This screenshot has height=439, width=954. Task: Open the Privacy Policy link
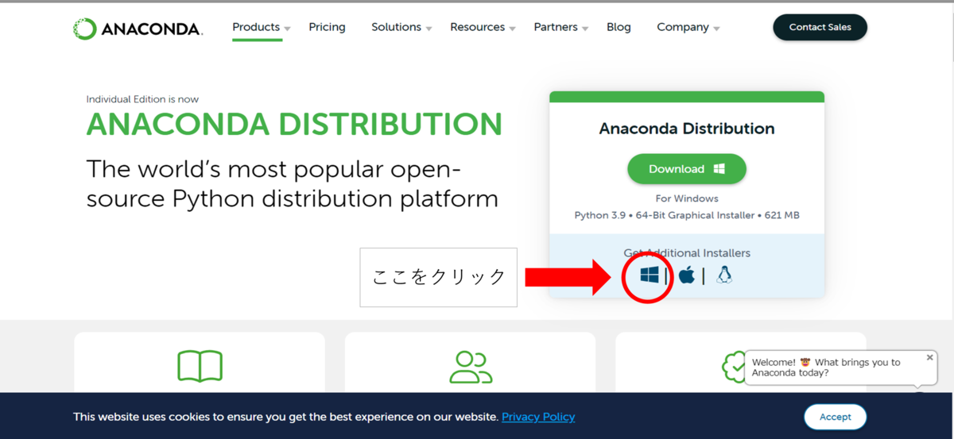click(538, 417)
